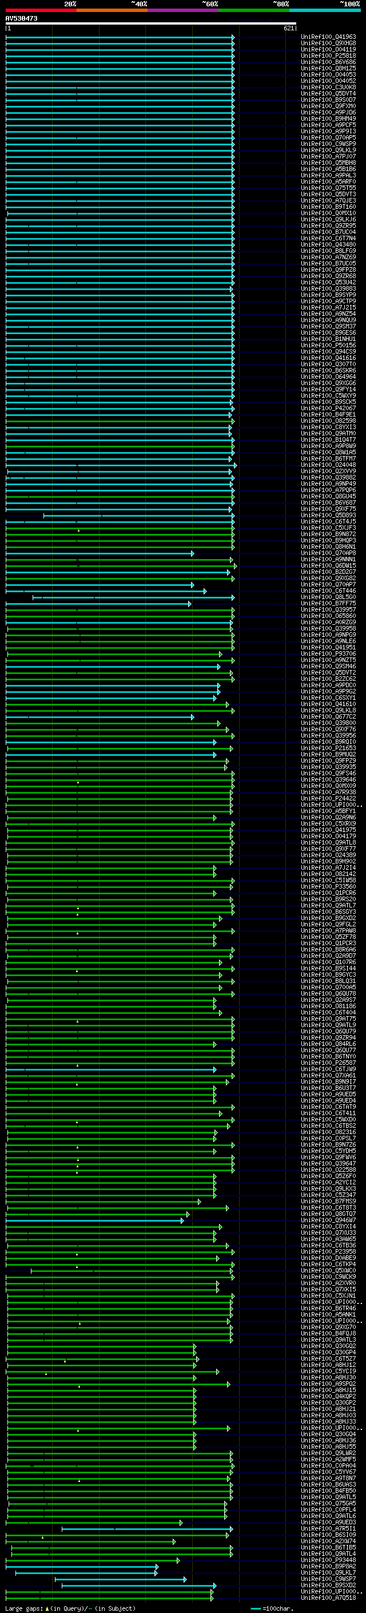Open hit UniRef100_Q41963
This screenshot has width=366, height=1613.
click(x=328, y=37)
